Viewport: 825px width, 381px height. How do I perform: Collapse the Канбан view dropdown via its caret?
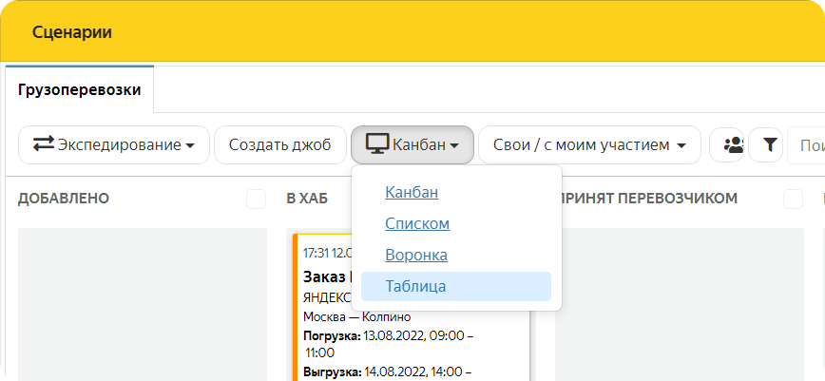click(x=455, y=146)
